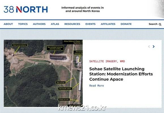This screenshot has width=164, height=113.
Task: Click the krnews21.co.kr watermark
Action: 82,108
